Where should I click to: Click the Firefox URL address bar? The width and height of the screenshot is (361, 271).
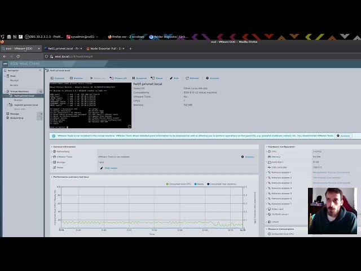pyautogui.click(x=202, y=56)
